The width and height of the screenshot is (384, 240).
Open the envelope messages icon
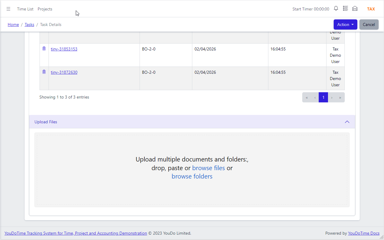coord(355,9)
